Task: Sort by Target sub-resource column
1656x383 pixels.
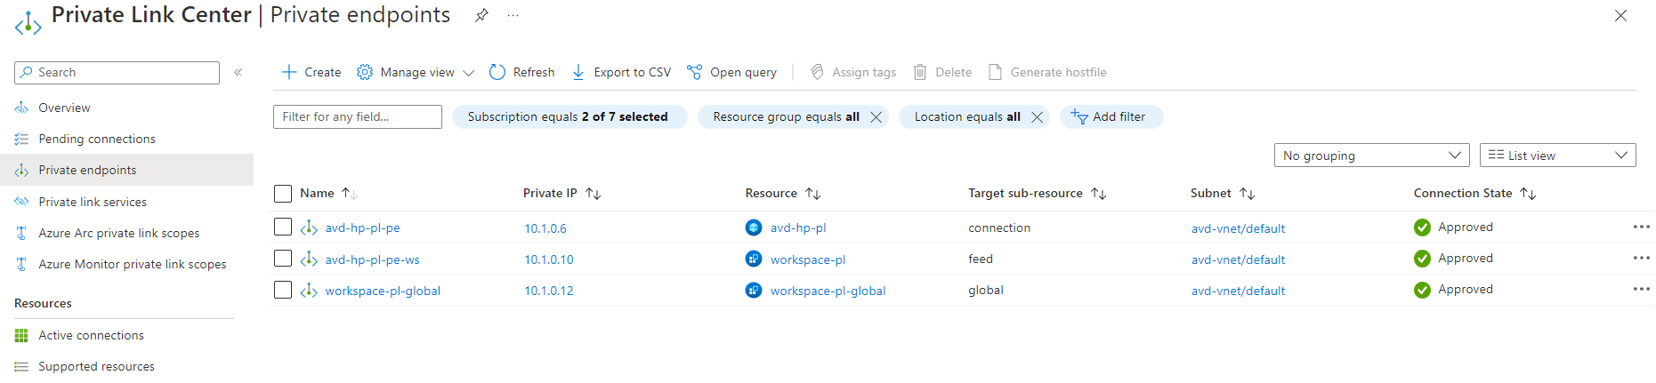Action: [1037, 193]
